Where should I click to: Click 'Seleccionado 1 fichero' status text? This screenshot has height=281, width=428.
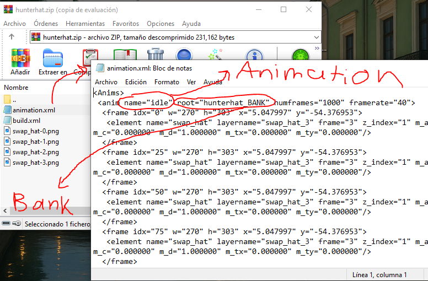pyautogui.click(x=57, y=224)
